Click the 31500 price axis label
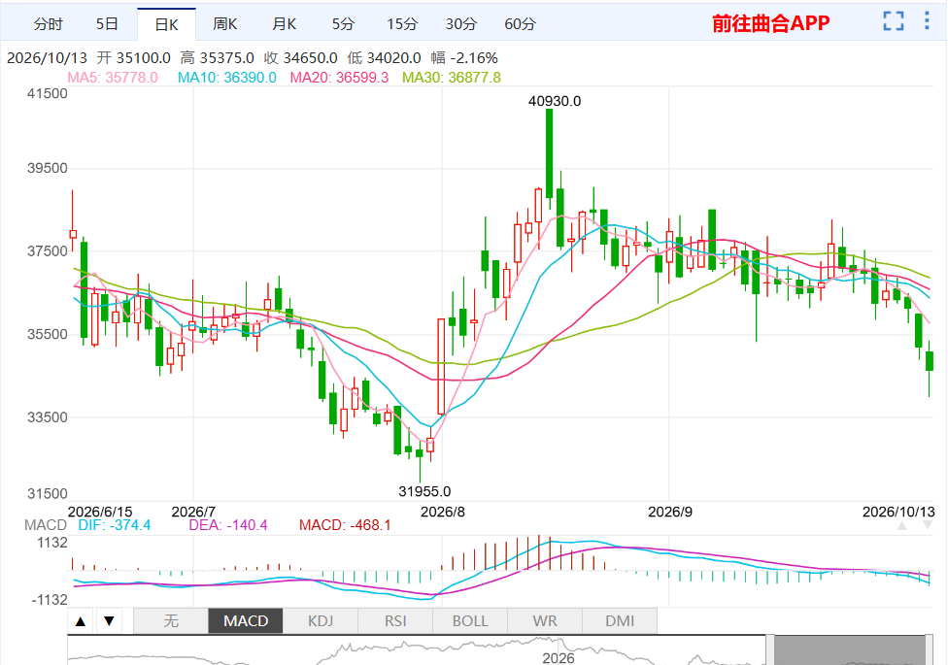The height and width of the screenshot is (665, 948). [x=48, y=493]
